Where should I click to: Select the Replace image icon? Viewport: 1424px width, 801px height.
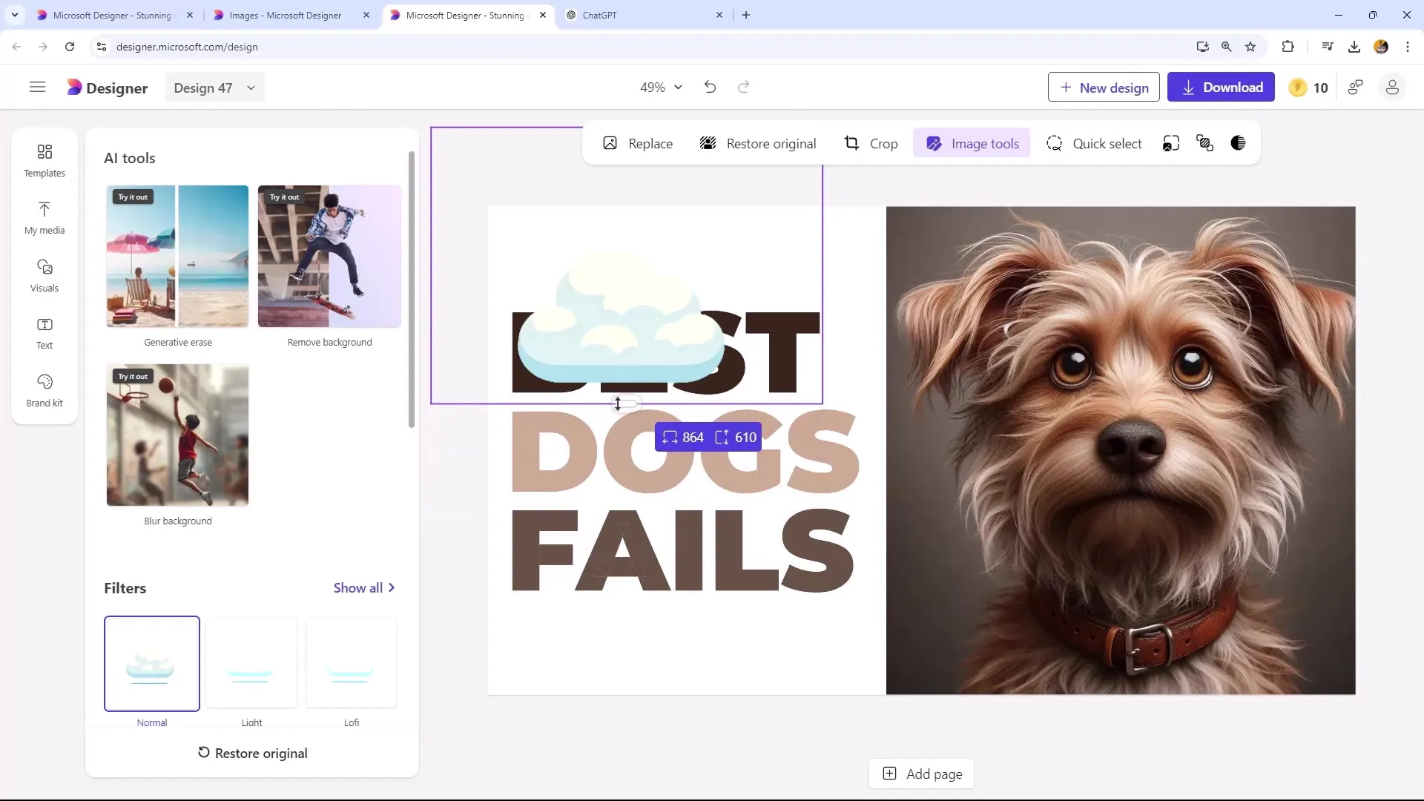[x=610, y=143]
